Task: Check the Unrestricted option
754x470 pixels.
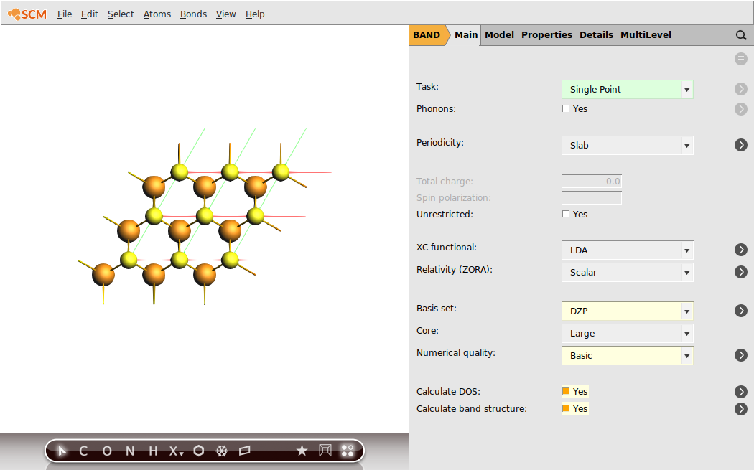Action: [566, 213]
